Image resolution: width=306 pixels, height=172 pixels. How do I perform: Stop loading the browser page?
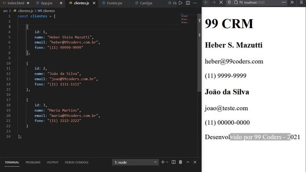coord(221,2)
